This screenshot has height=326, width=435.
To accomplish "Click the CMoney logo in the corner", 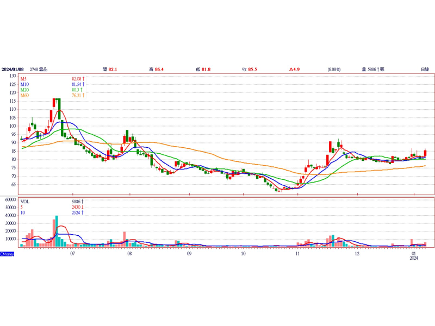I will tap(7, 254).
